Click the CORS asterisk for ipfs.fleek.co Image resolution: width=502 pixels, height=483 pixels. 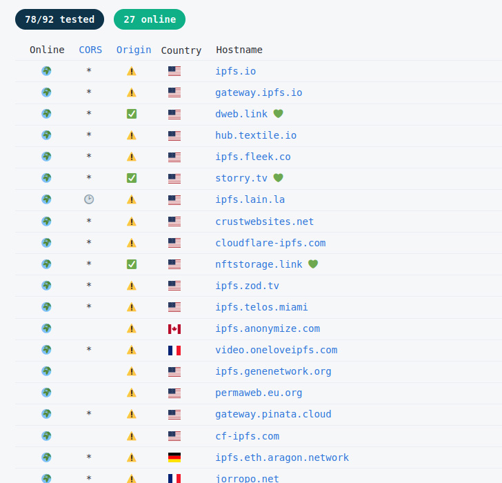coord(89,157)
